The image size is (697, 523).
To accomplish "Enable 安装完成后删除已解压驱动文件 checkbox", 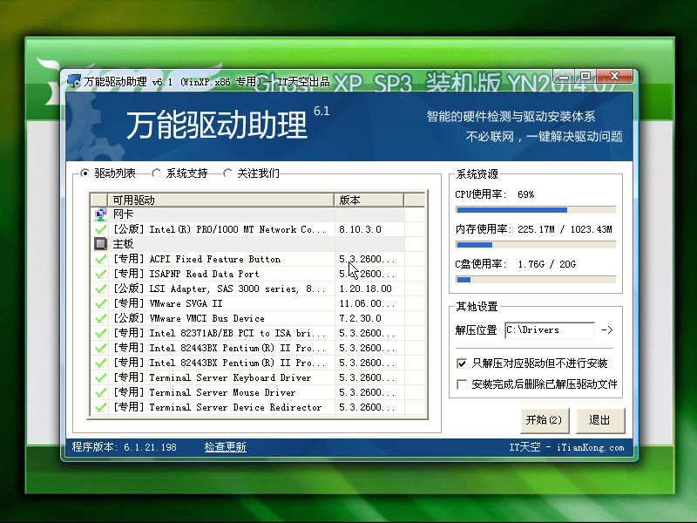I will click(462, 384).
